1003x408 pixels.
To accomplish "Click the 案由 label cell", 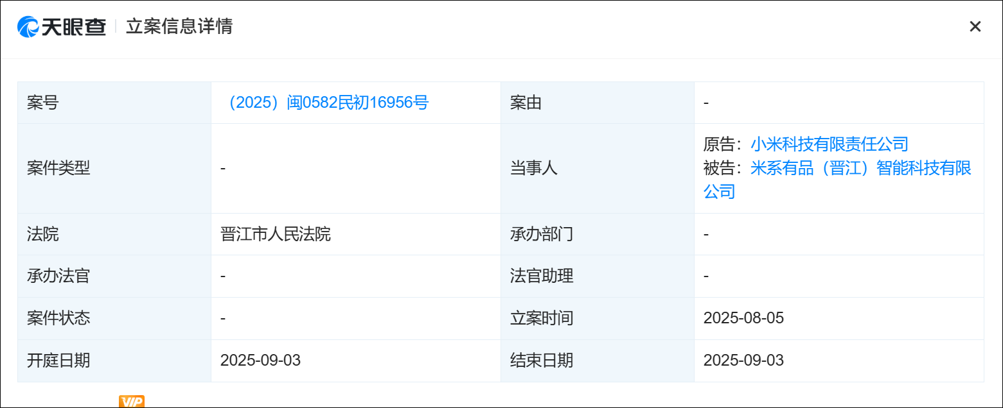I will tap(526, 103).
